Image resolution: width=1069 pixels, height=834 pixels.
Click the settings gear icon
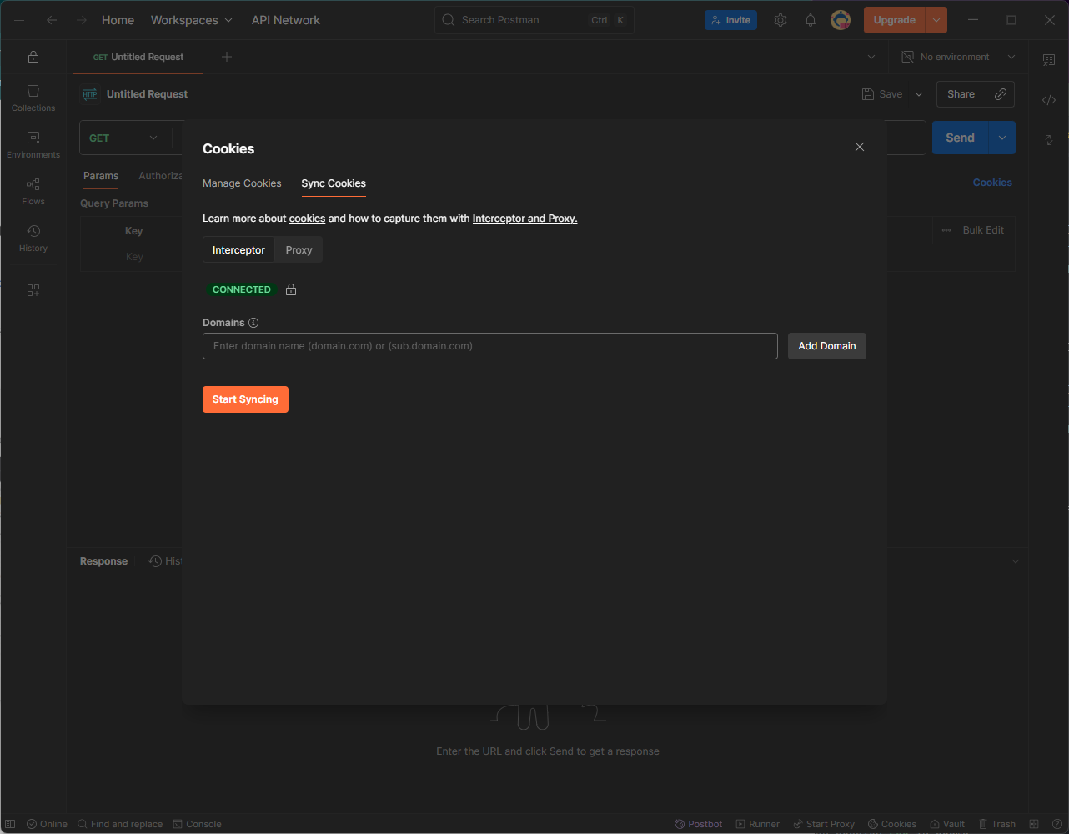point(780,20)
